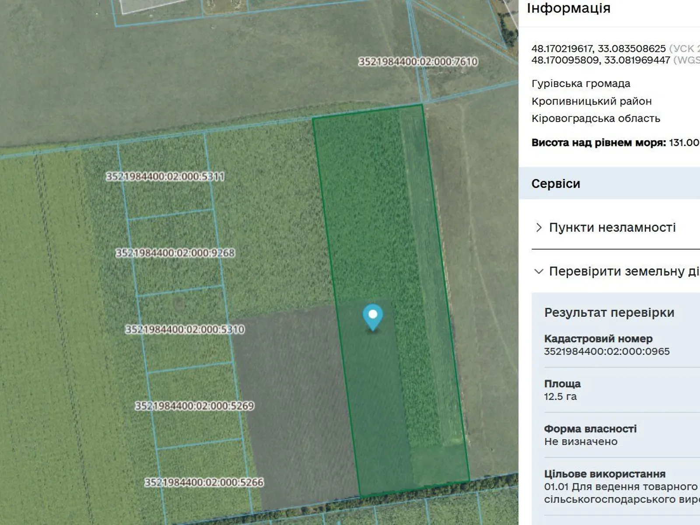Click the Кіровоградська область text

tap(595, 119)
